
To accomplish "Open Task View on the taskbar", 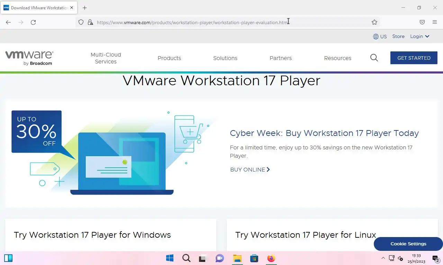I will 203,258.
